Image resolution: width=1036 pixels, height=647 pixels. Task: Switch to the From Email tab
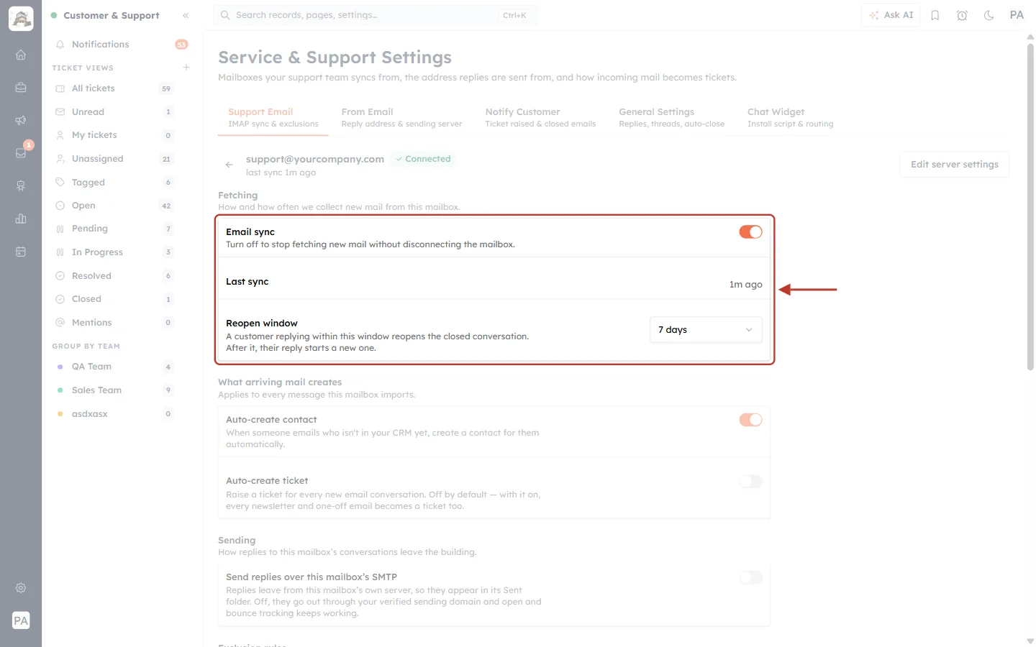coord(401,117)
